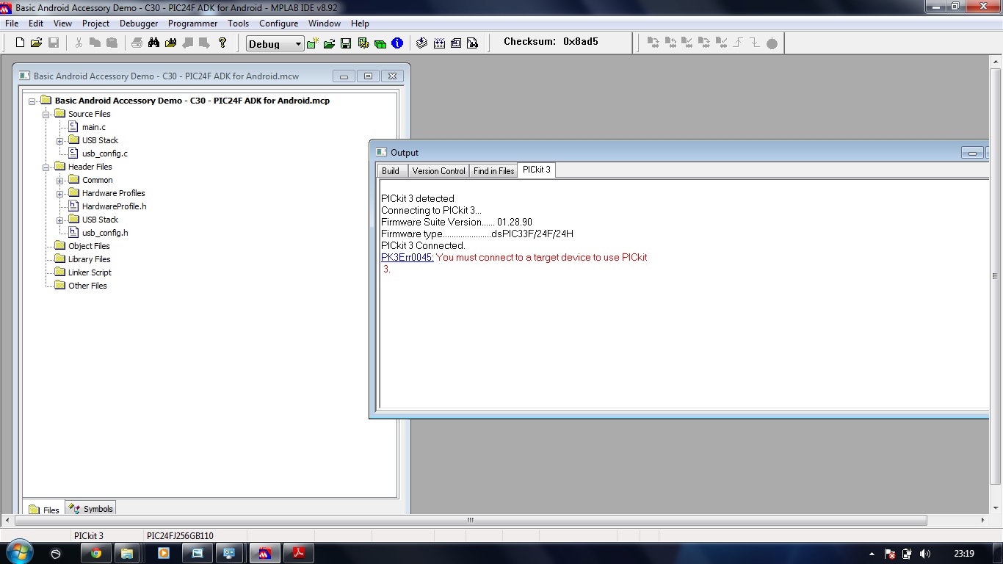Click the blue info icon
Screen dimensions: 1003x564
(x=397, y=43)
